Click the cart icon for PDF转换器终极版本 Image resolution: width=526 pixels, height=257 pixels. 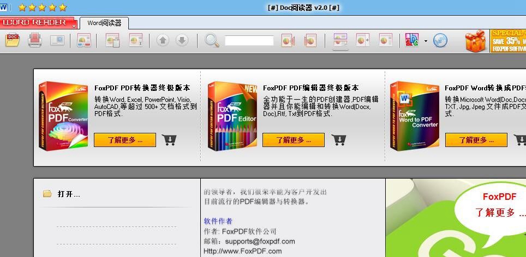[169, 140]
